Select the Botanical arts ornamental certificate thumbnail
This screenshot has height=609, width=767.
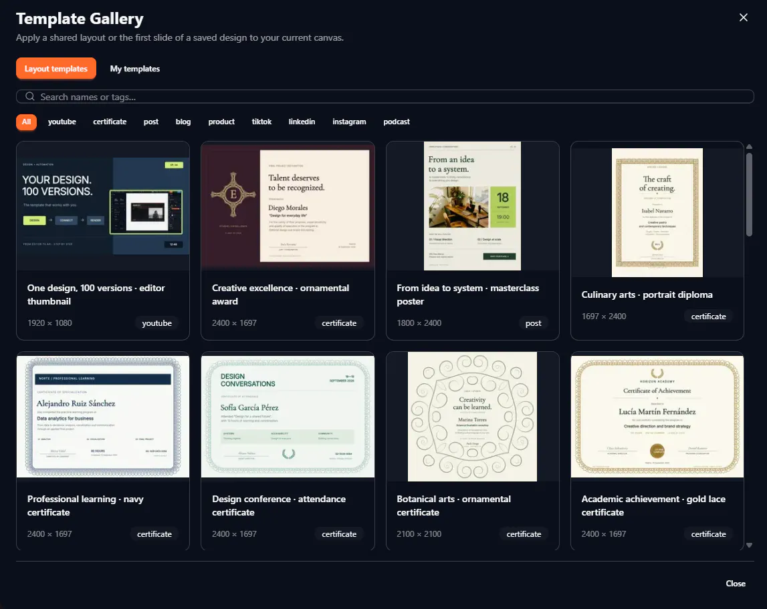pos(473,417)
